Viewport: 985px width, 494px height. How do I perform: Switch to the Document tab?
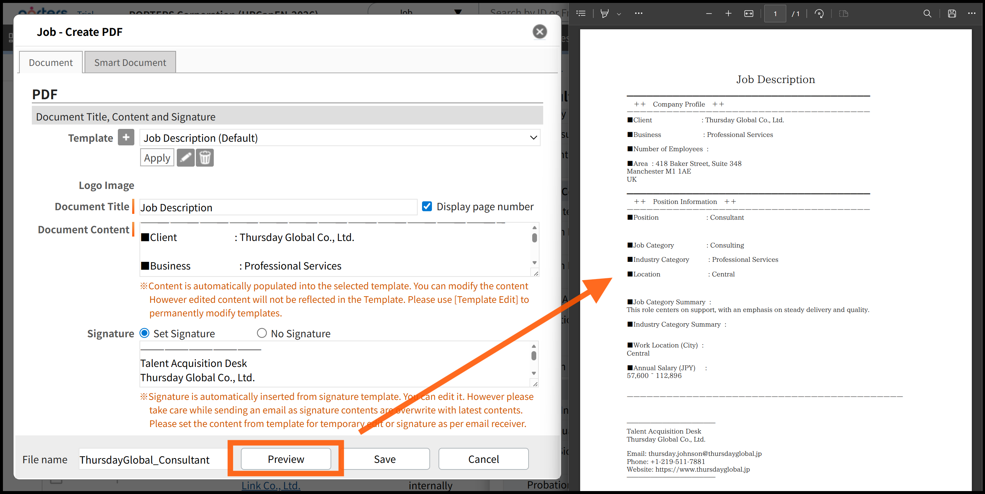[x=51, y=62]
